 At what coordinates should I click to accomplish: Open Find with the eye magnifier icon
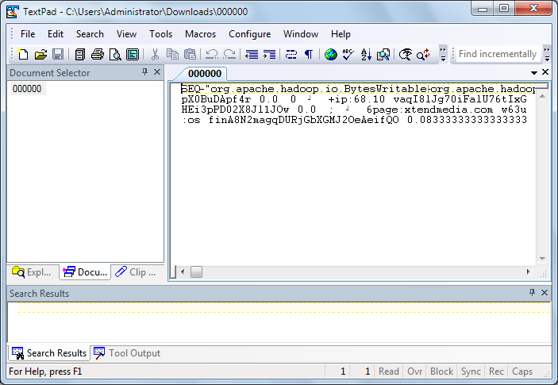coord(406,54)
